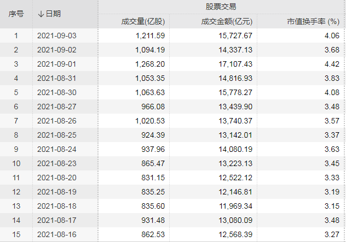Click row number 15 in 序号 column
Image resolution: width=346 pixels, height=242 pixels.
coord(16,234)
